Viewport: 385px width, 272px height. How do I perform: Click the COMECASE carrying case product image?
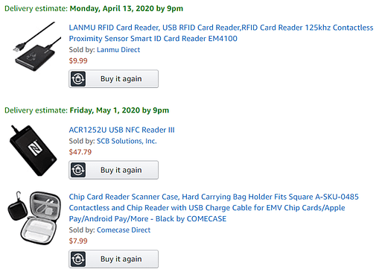(x=34, y=218)
